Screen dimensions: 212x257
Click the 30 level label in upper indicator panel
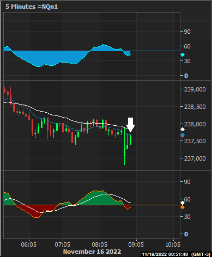[187, 61]
